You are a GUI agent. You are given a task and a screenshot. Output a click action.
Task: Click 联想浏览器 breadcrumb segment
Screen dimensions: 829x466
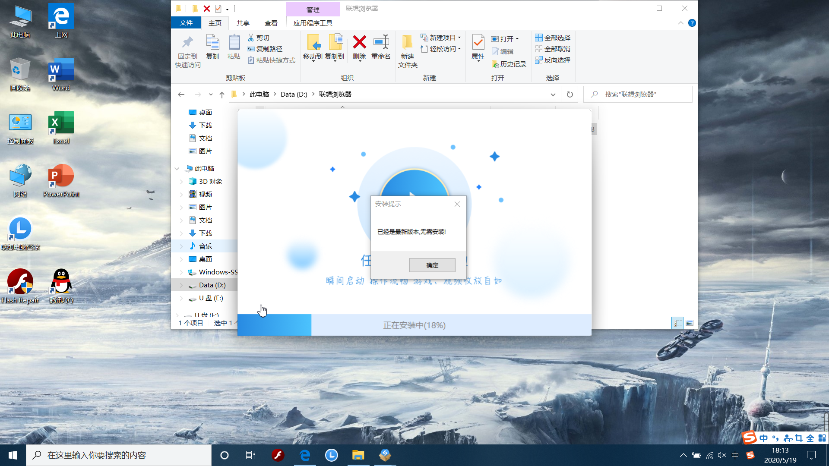coord(335,94)
